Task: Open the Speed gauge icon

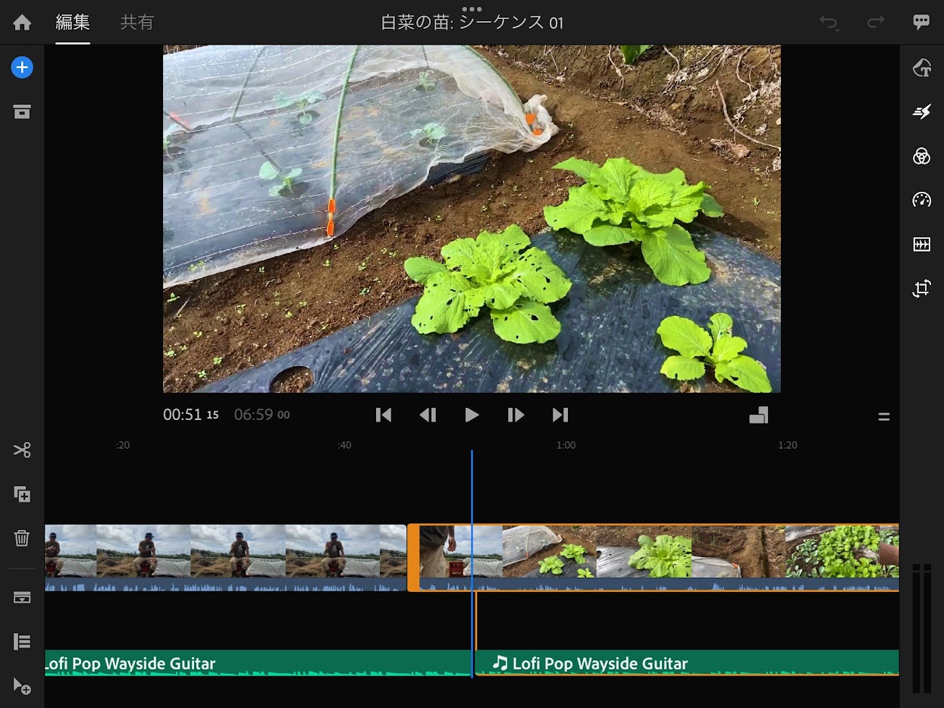Action: pyautogui.click(x=921, y=200)
